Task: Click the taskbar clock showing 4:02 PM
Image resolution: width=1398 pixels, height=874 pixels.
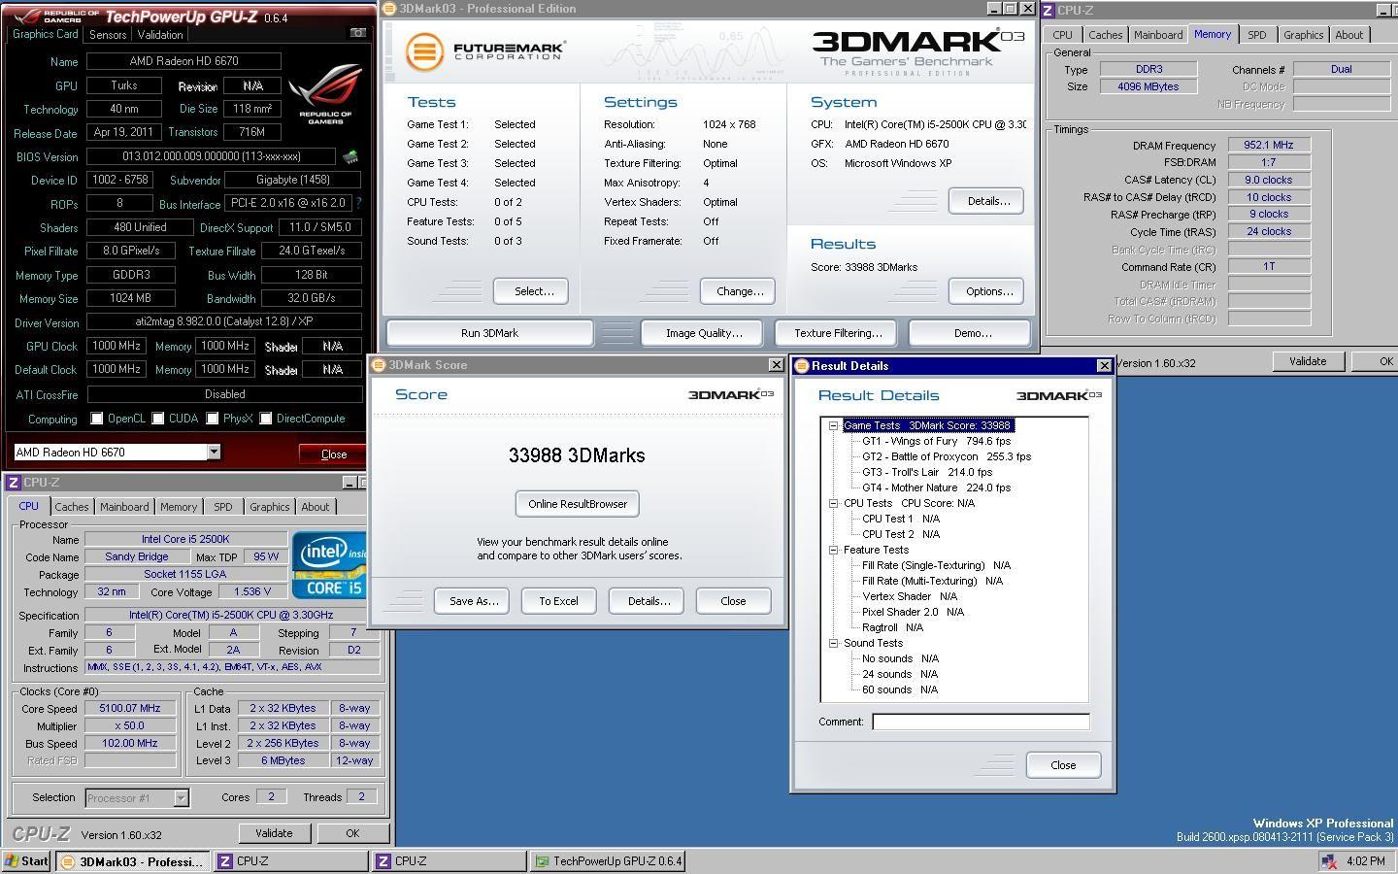Action: click(1365, 861)
